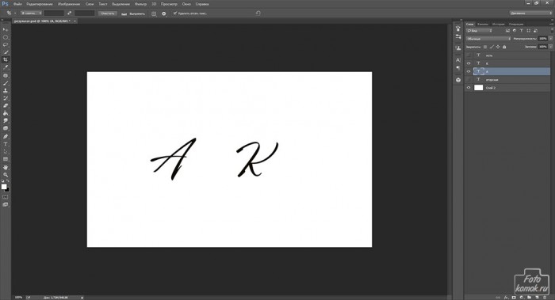
Task: Swap foreground and background colors
Action: (x=8, y=181)
